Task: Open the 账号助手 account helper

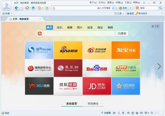Action: coord(141,14)
